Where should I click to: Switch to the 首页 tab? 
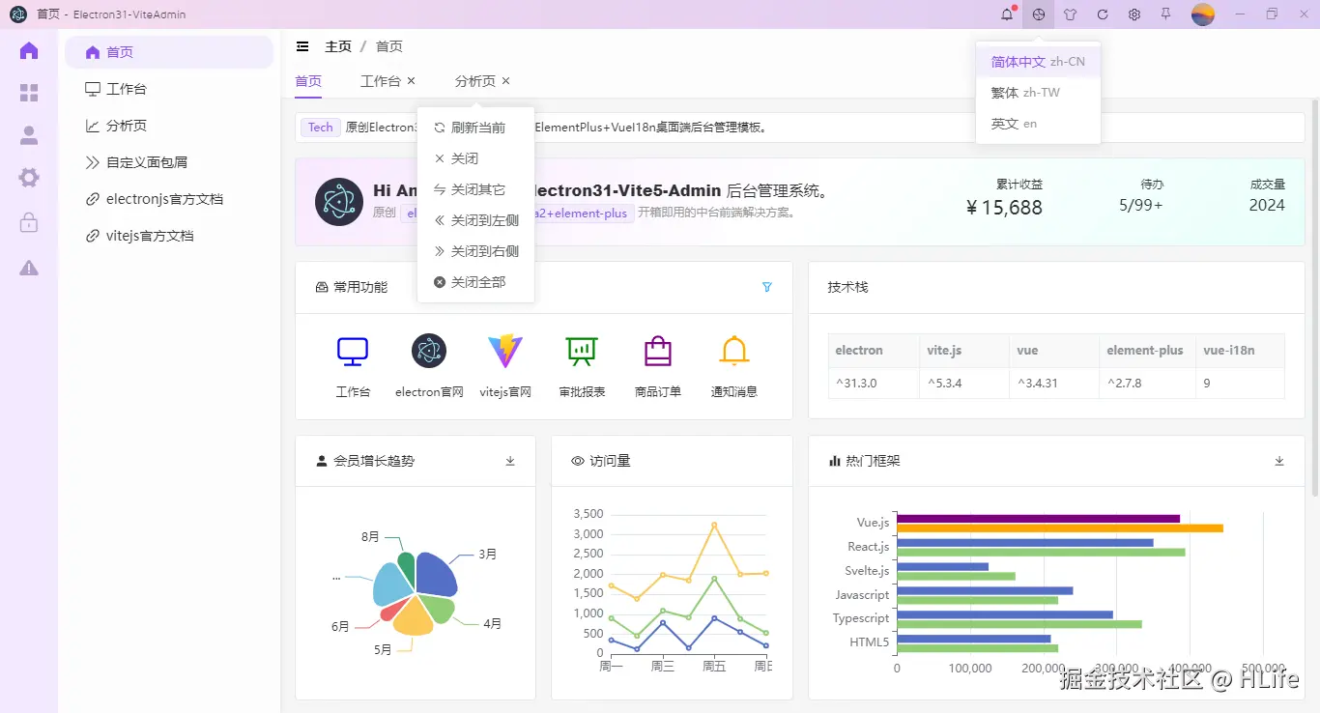[x=308, y=81]
